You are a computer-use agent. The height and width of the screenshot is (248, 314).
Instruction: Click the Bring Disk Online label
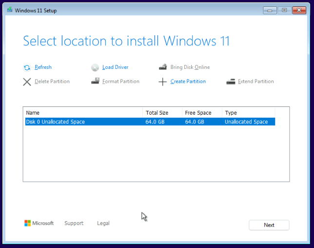tap(190, 67)
